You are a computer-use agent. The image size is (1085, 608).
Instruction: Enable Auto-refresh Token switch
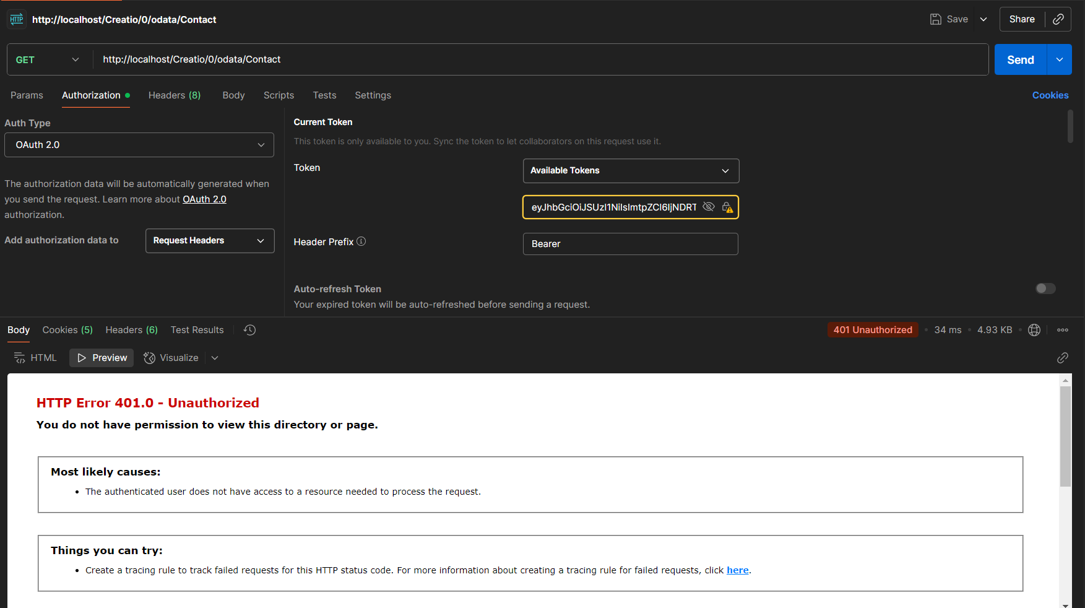point(1045,289)
